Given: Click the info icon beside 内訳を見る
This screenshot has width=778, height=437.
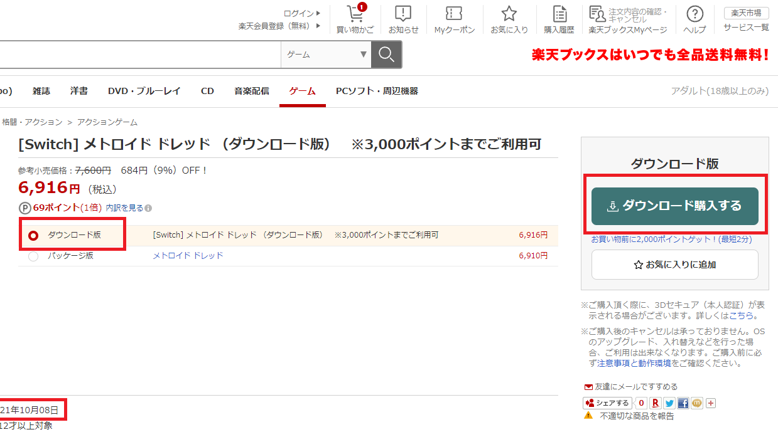Looking at the screenshot, I should [148, 208].
